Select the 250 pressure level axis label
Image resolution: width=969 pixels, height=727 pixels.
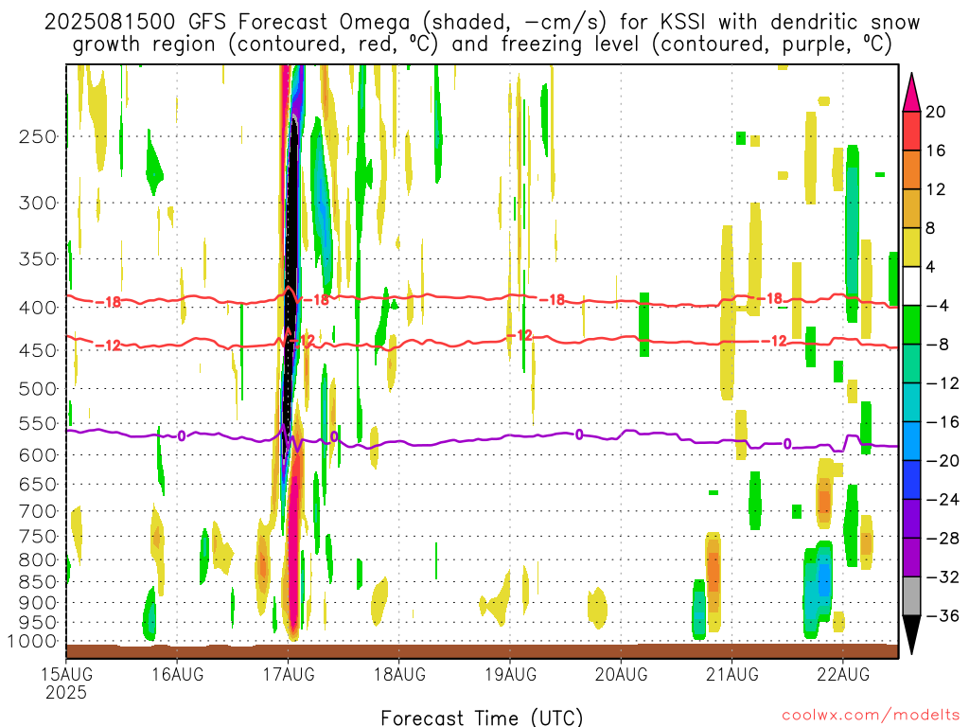click(38, 136)
